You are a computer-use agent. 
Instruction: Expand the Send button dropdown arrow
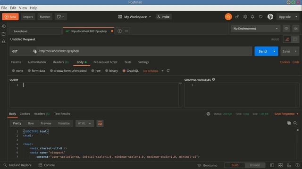[x=274, y=51]
